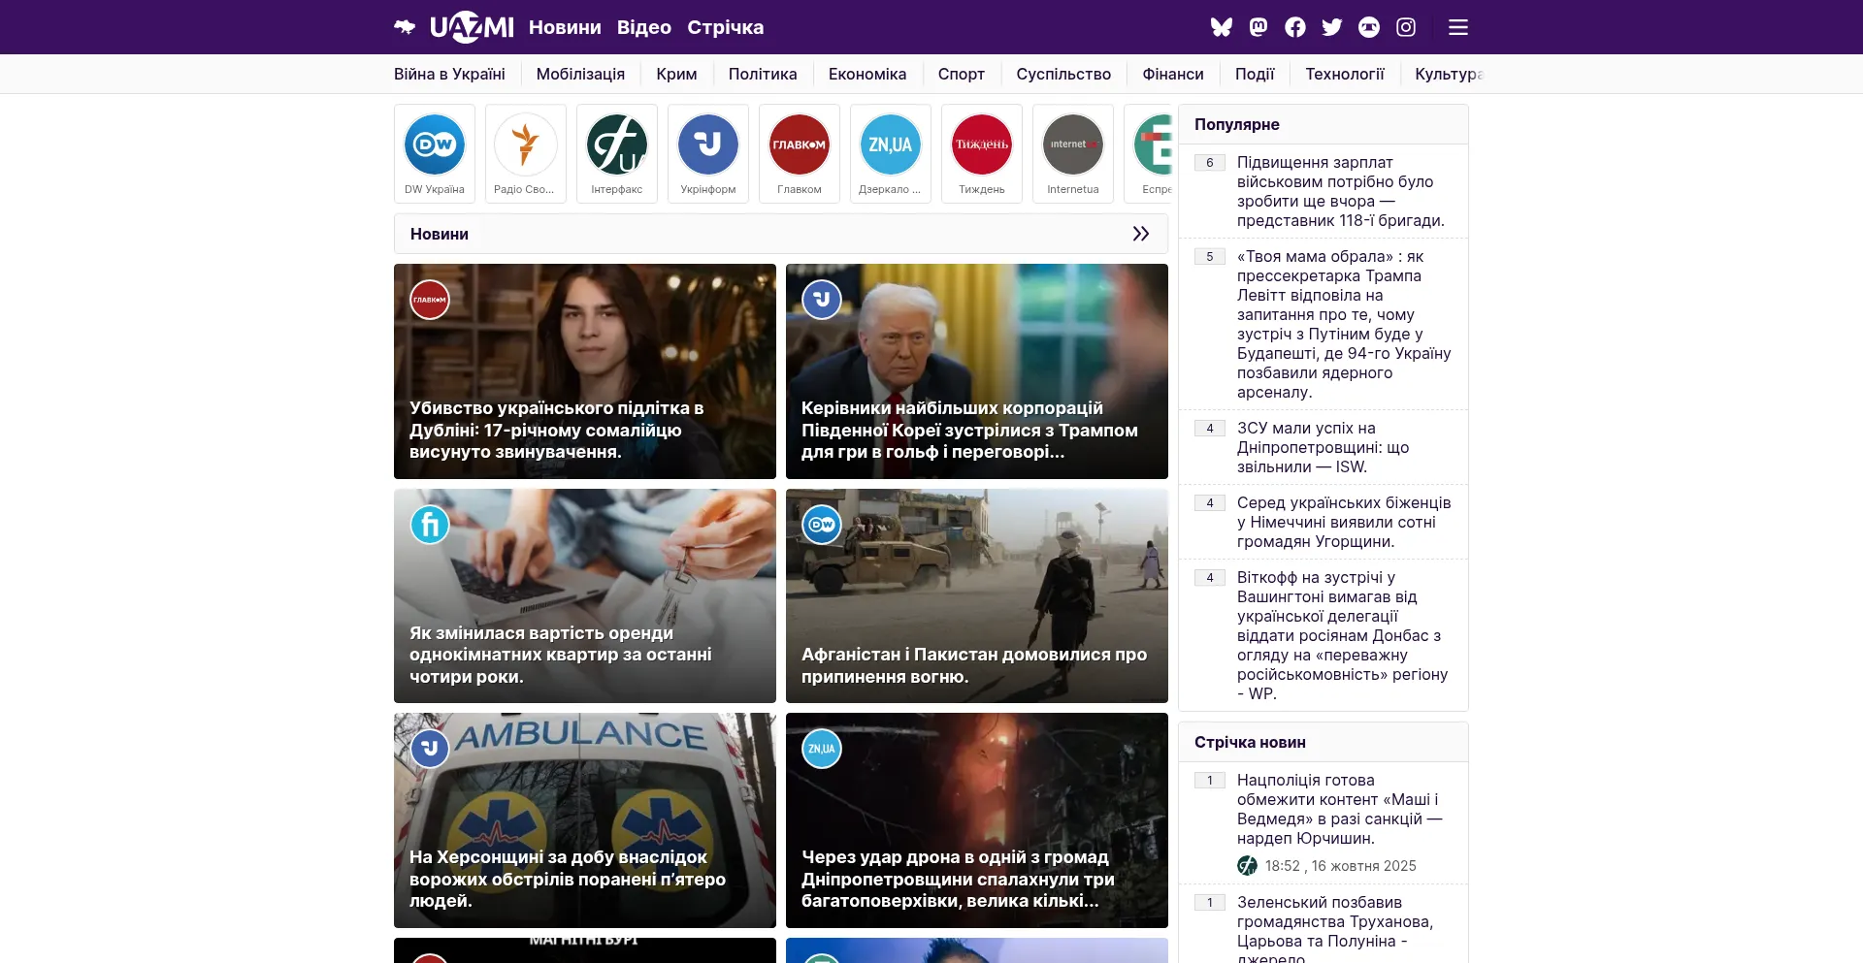Open the Instagram icon in header
Screen dimensions: 1863x963
[1406, 27]
